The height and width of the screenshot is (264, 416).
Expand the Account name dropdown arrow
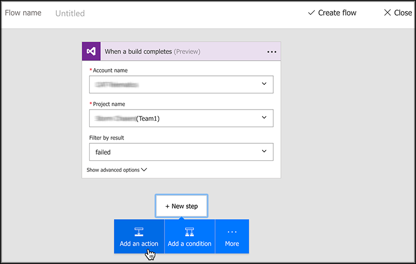[264, 84]
